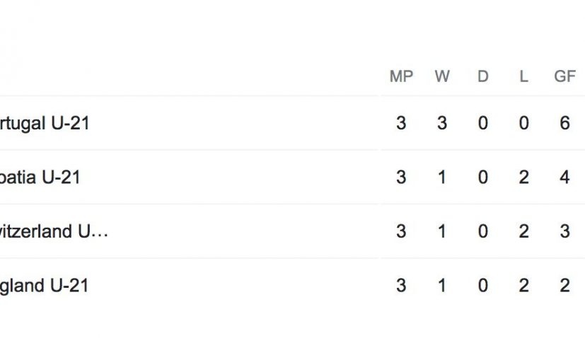The width and height of the screenshot is (585, 338).
Task: Click Switzerland's goals-for value 3
Action: pyautogui.click(x=564, y=231)
